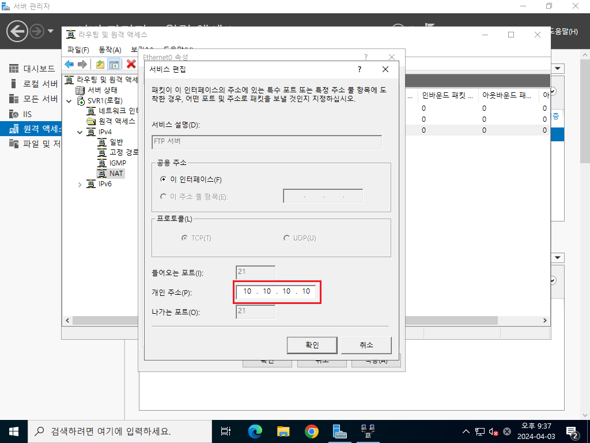This screenshot has height=443, width=590.
Task: Open the notification center icon
Action: (x=572, y=432)
